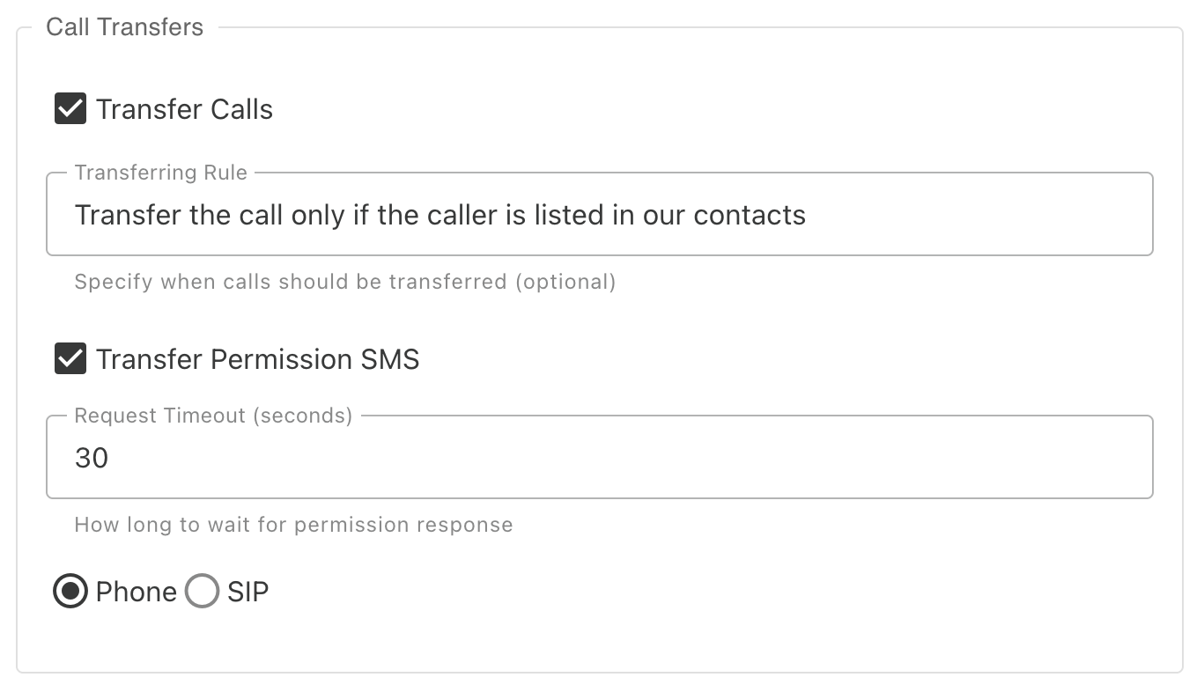Screen dimensions: 1204x692
Task: Click the Transferring Rule label
Action: 160,173
